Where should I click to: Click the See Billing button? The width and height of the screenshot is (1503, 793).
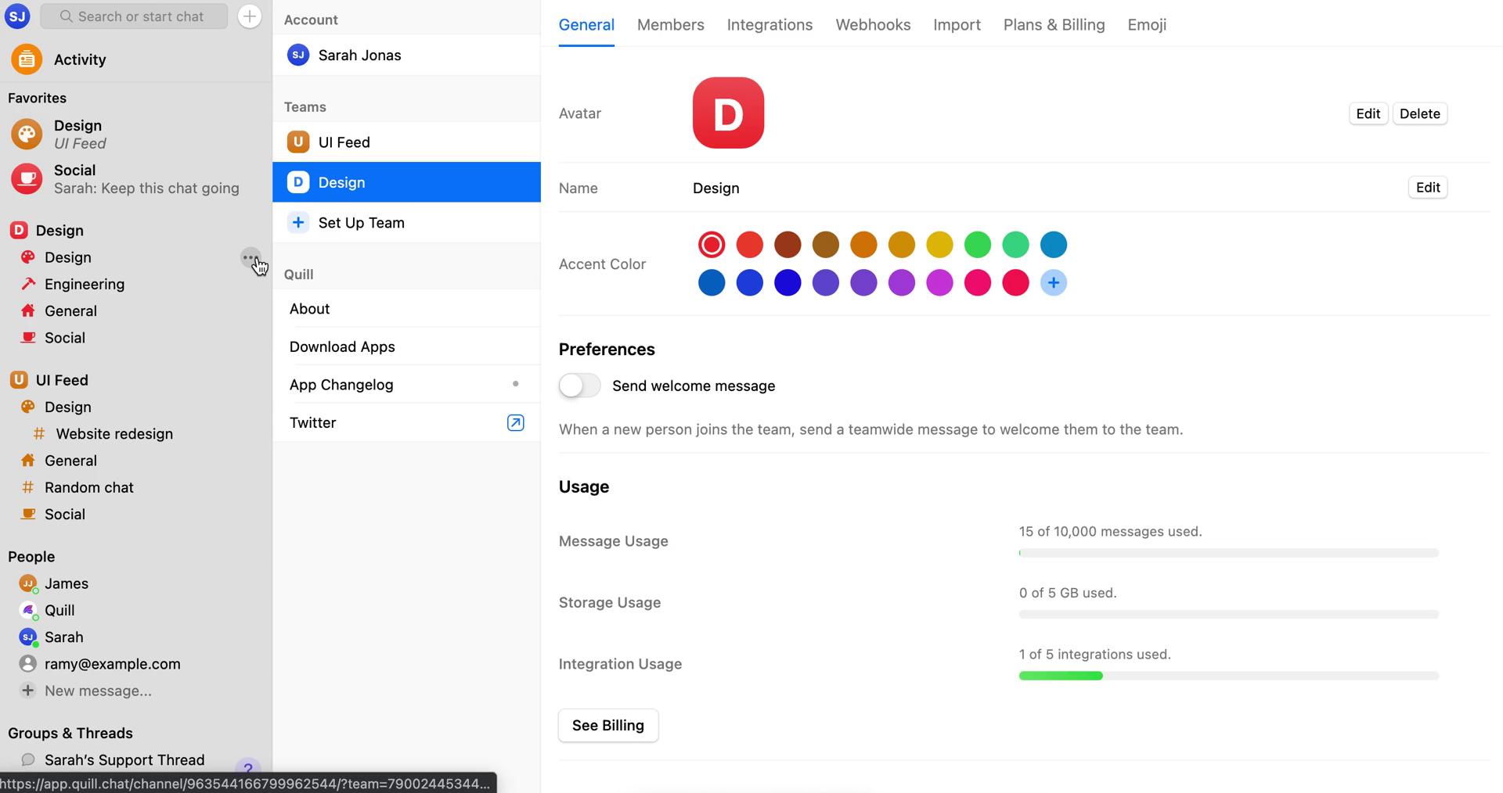pyautogui.click(x=608, y=725)
